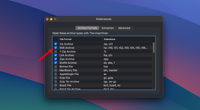Uncheck the Zipx Archive checkbox
The image size is (200, 110).
click(55, 59)
